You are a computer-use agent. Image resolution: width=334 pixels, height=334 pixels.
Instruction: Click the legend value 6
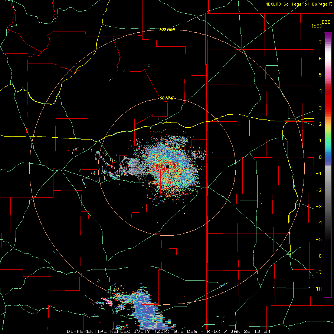tap(320, 58)
